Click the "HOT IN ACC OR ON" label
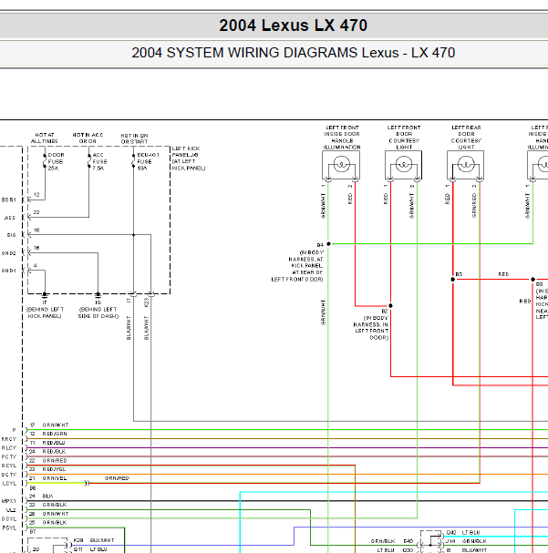548x553 pixels. pos(88,138)
